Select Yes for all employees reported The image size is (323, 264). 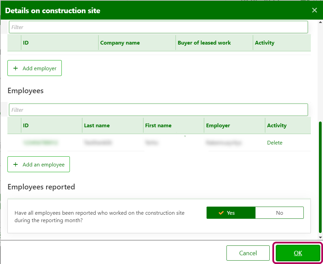tap(231, 213)
